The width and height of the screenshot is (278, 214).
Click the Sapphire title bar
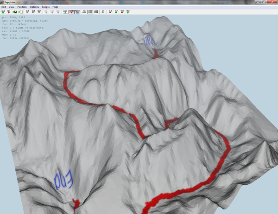139,2
